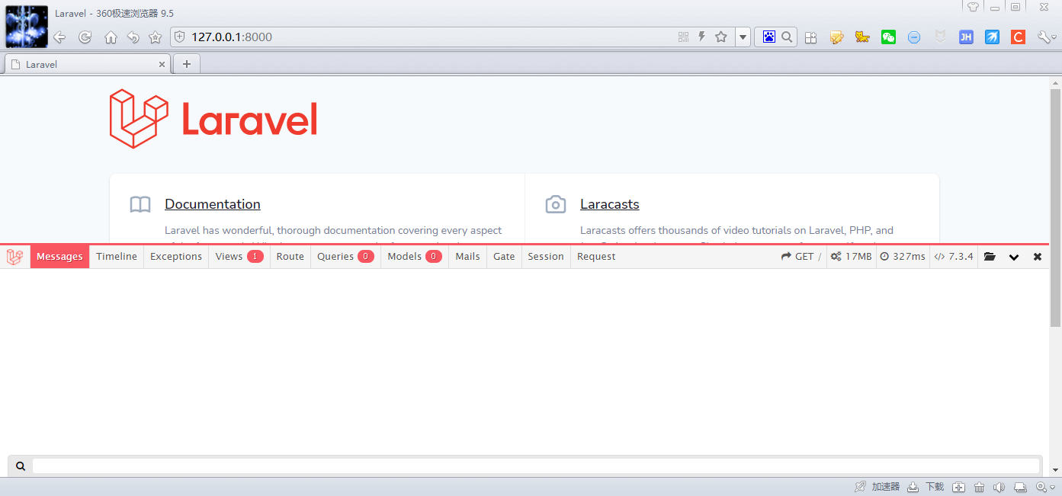Switch to the Mails debugbar tab
1062x496 pixels.
coord(467,257)
